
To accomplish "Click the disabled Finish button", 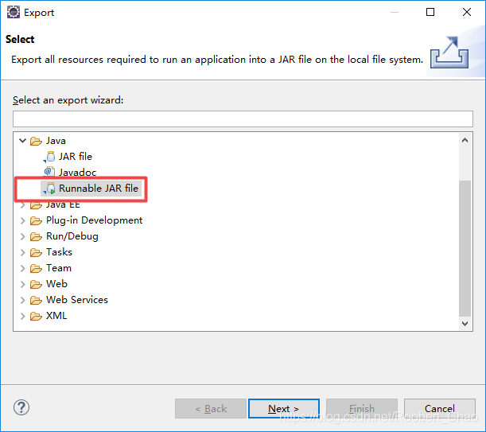I will (362, 408).
